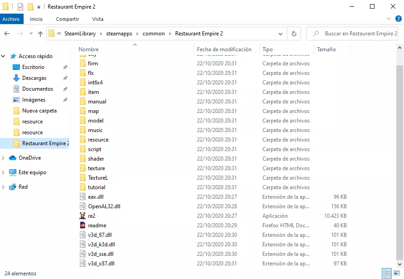Select the v3d_sse.dll file icon

83,254
